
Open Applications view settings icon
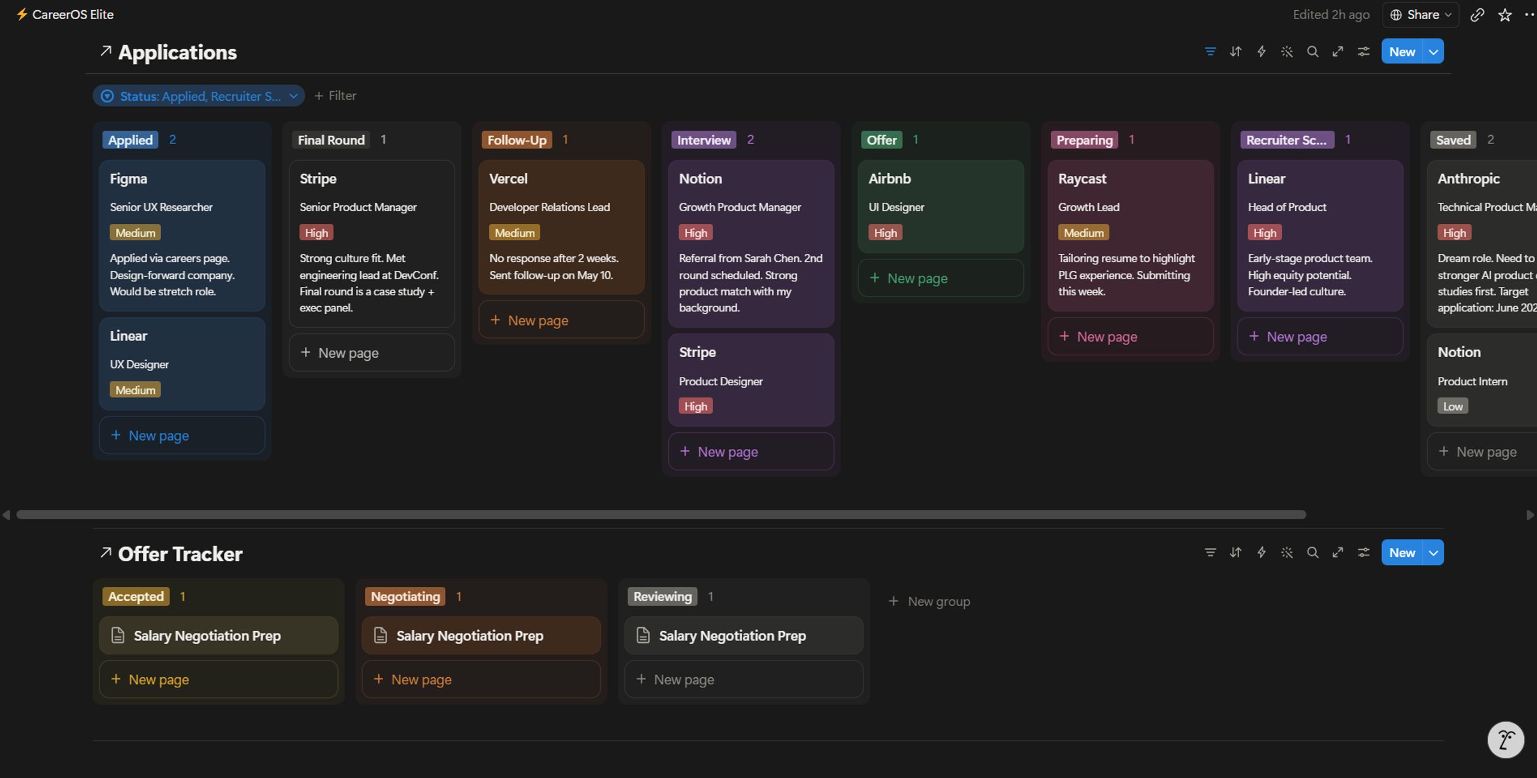(1363, 52)
